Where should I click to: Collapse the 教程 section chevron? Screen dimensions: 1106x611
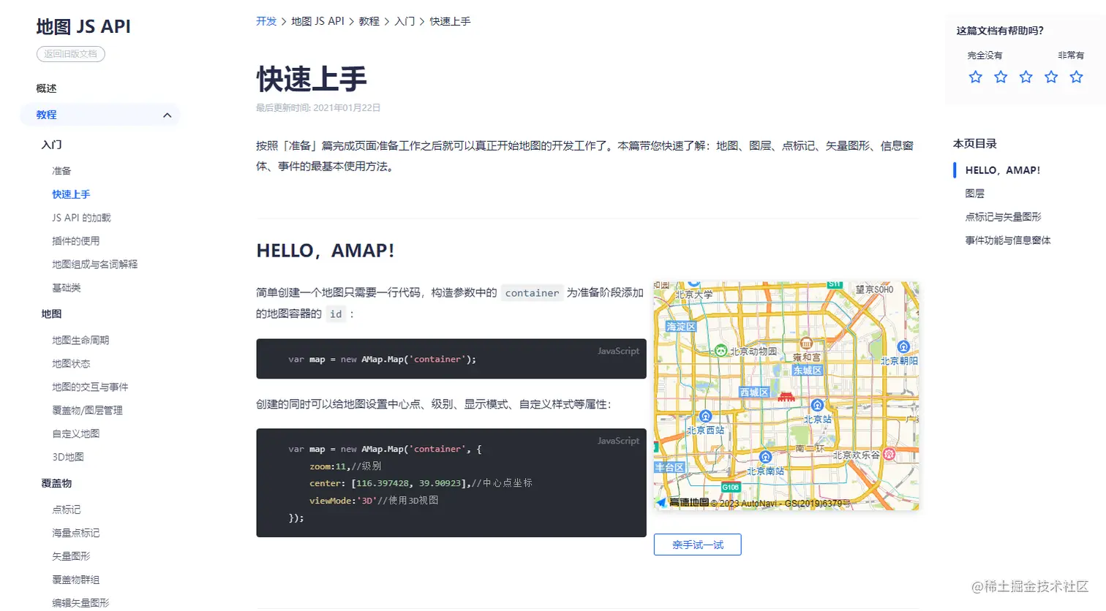(x=167, y=115)
